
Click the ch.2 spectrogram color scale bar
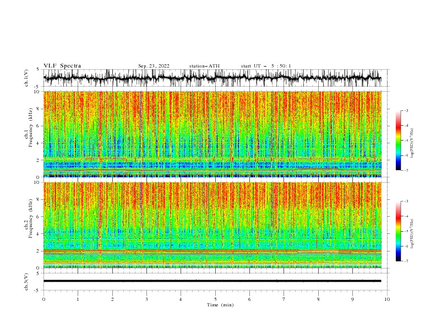click(398, 231)
